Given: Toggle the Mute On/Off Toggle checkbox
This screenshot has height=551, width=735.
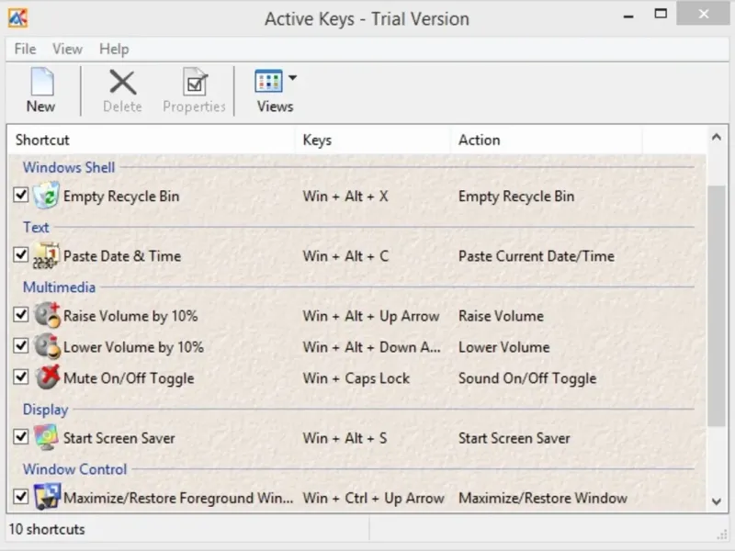Looking at the screenshot, I should [20, 377].
